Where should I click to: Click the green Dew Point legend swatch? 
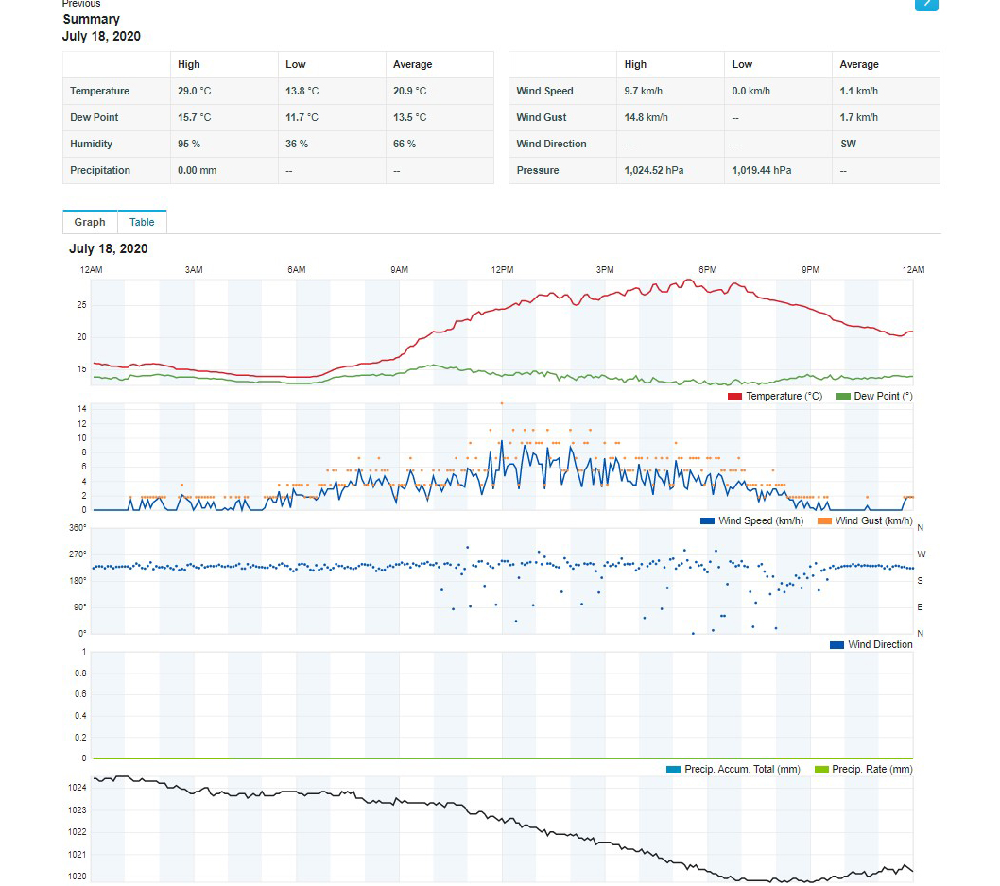coord(843,397)
